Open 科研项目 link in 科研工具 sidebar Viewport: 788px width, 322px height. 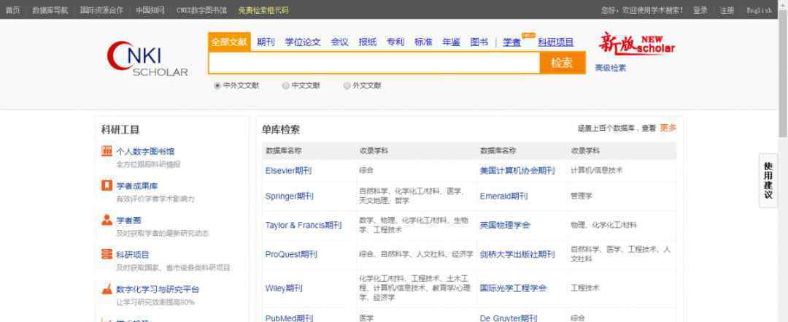(133, 255)
